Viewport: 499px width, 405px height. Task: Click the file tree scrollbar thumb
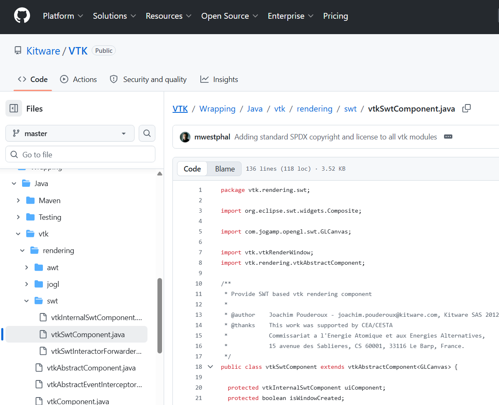coord(160,316)
